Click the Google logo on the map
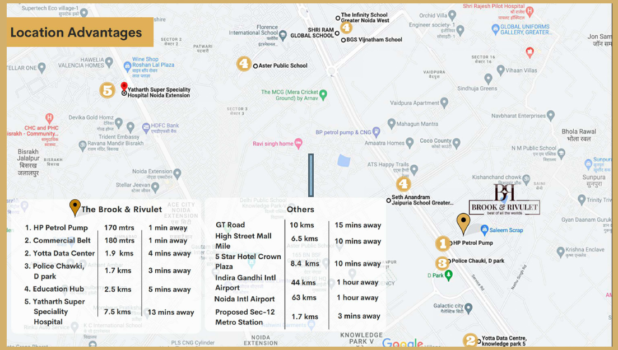 402,343
